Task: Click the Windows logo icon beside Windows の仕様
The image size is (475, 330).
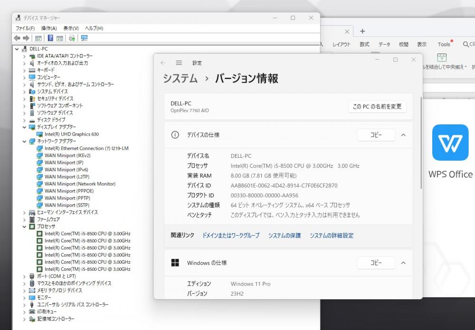Action: 175,263
